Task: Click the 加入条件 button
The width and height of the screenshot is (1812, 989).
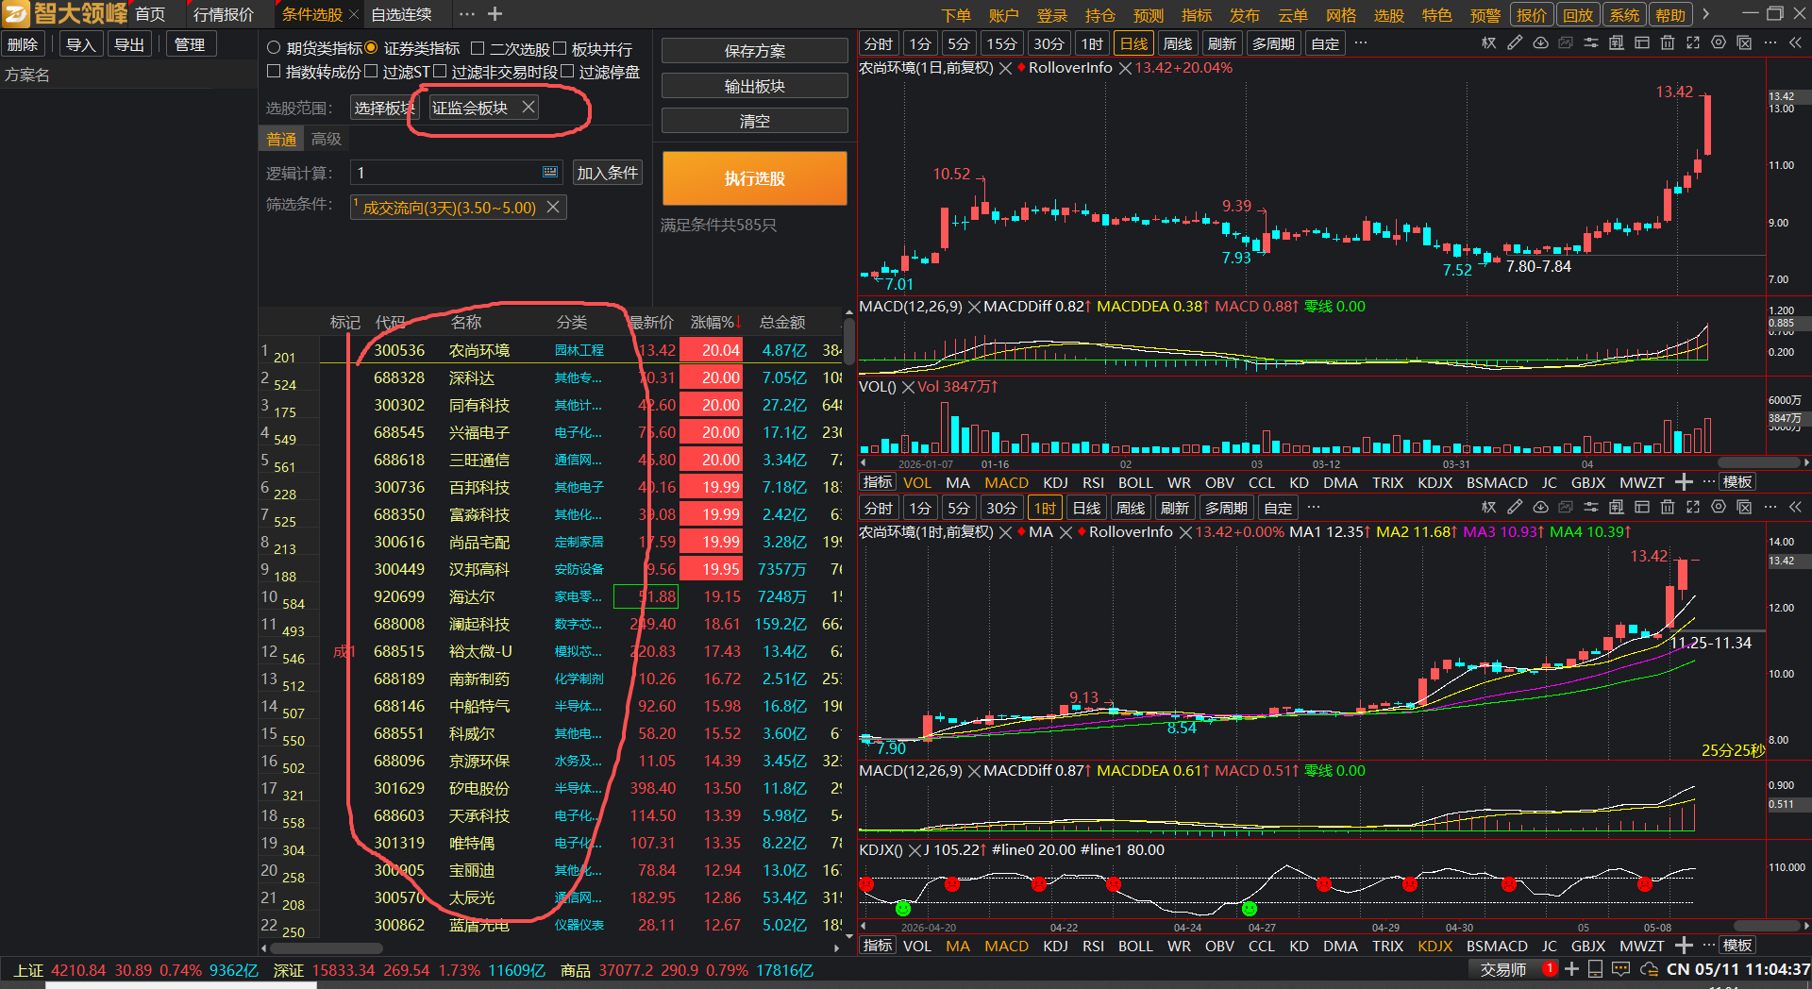Action: point(608,173)
